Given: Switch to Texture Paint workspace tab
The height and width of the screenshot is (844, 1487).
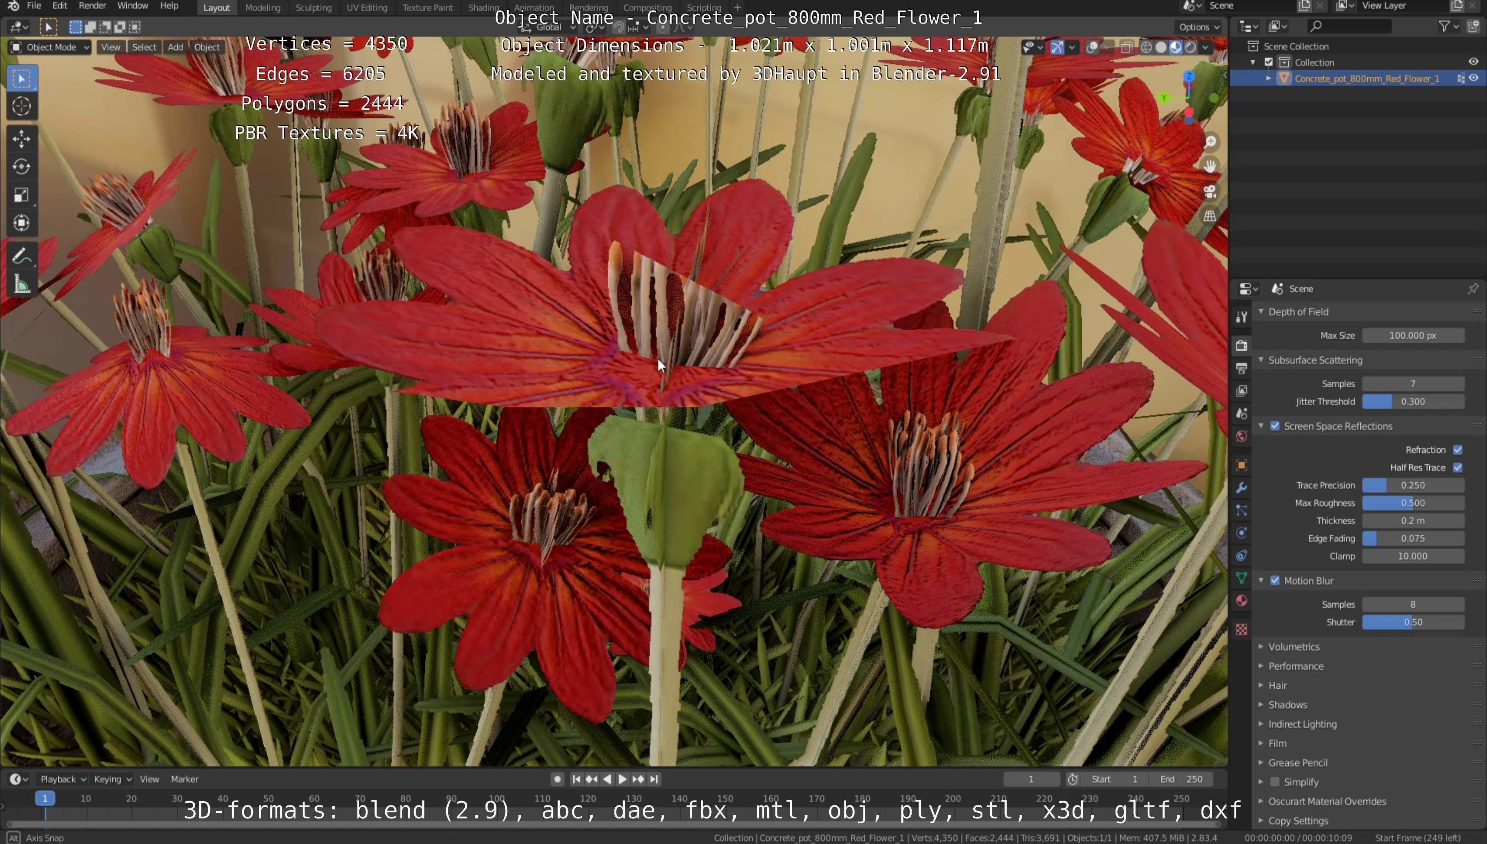Looking at the screenshot, I should (x=427, y=7).
